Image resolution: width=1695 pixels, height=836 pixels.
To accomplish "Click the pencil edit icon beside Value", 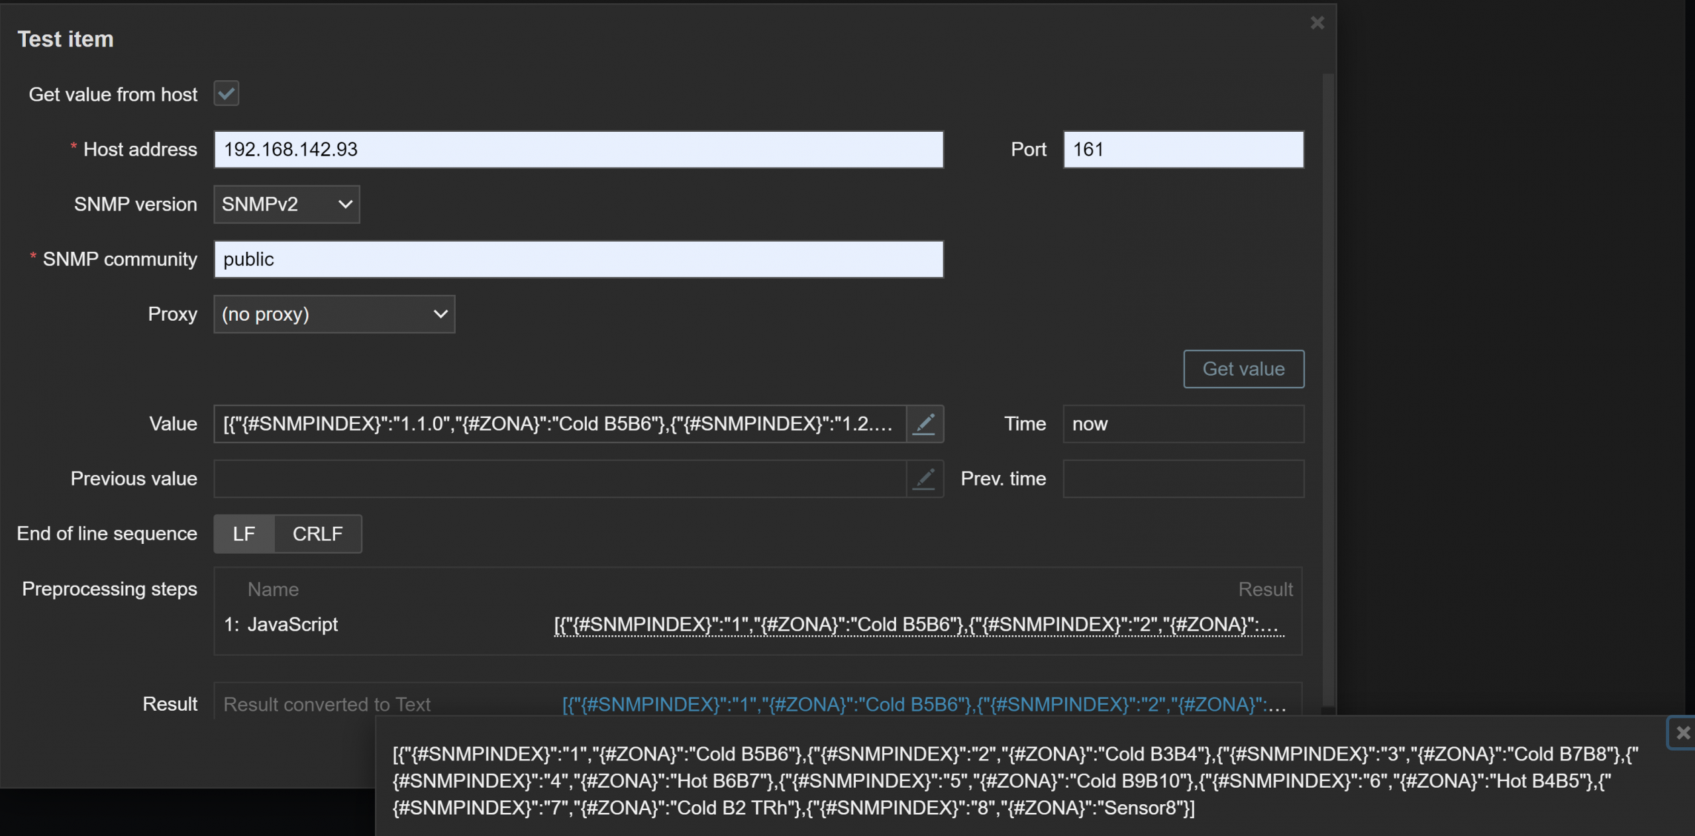I will [x=925, y=424].
